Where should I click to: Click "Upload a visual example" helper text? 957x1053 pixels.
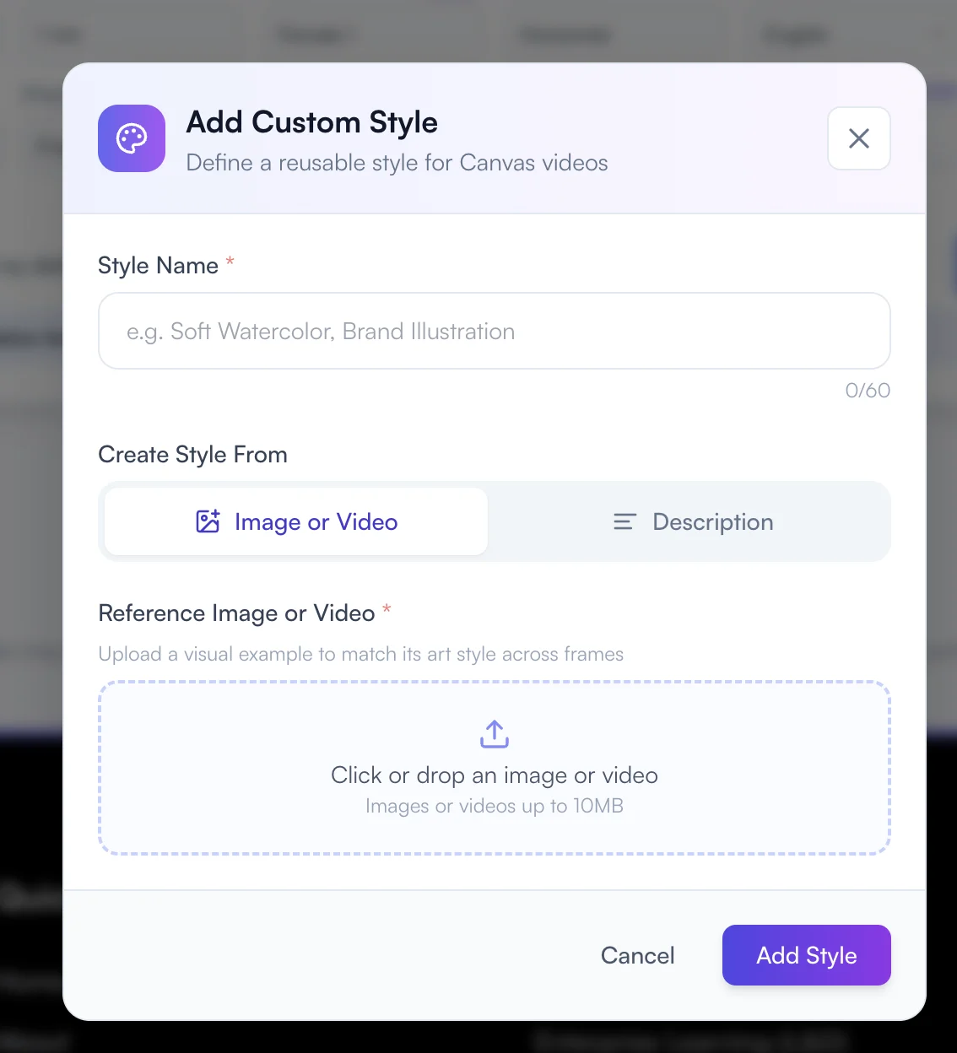[x=361, y=654]
